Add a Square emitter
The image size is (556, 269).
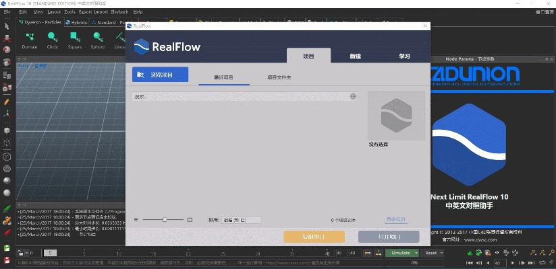75,40
